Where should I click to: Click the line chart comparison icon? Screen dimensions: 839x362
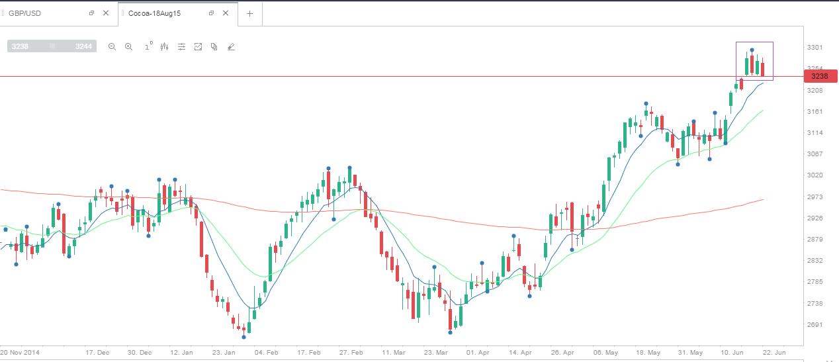pyautogui.click(x=198, y=46)
